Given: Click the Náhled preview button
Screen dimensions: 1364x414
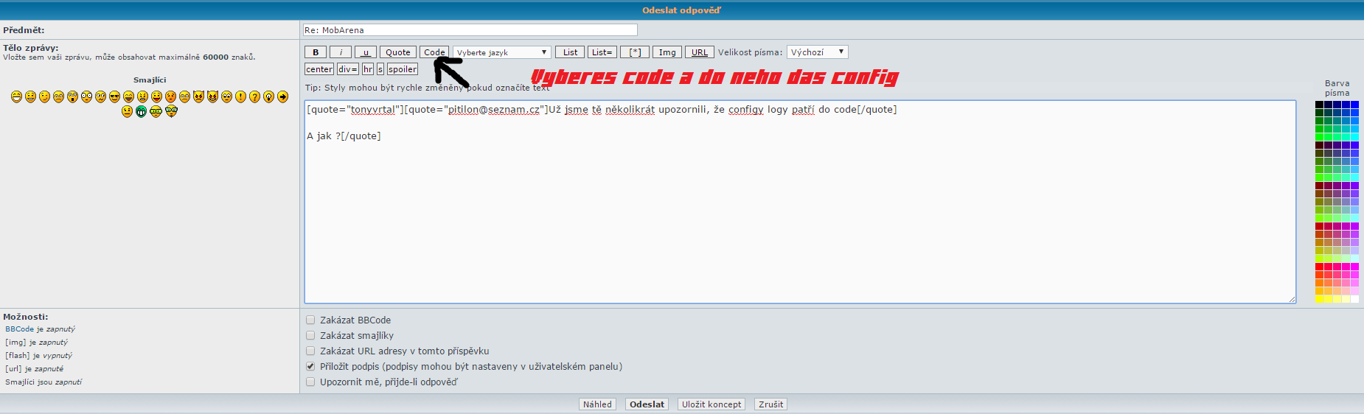Looking at the screenshot, I should (597, 404).
